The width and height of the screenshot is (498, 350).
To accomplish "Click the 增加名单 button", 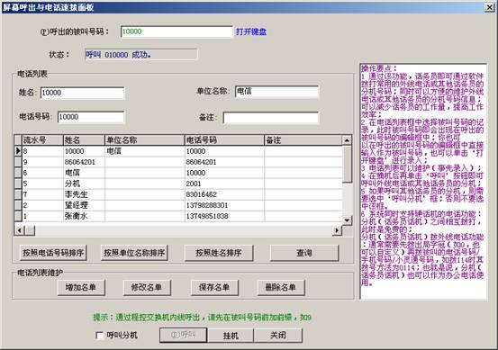I will tap(81, 288).
